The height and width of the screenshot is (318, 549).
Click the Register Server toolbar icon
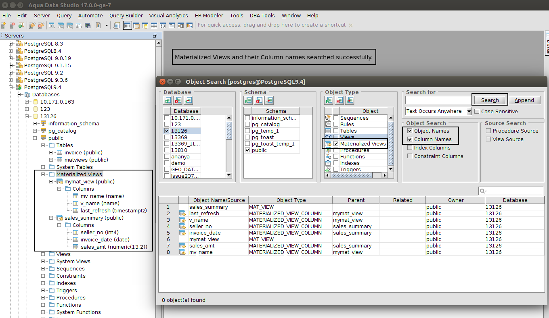coord(3,25)
